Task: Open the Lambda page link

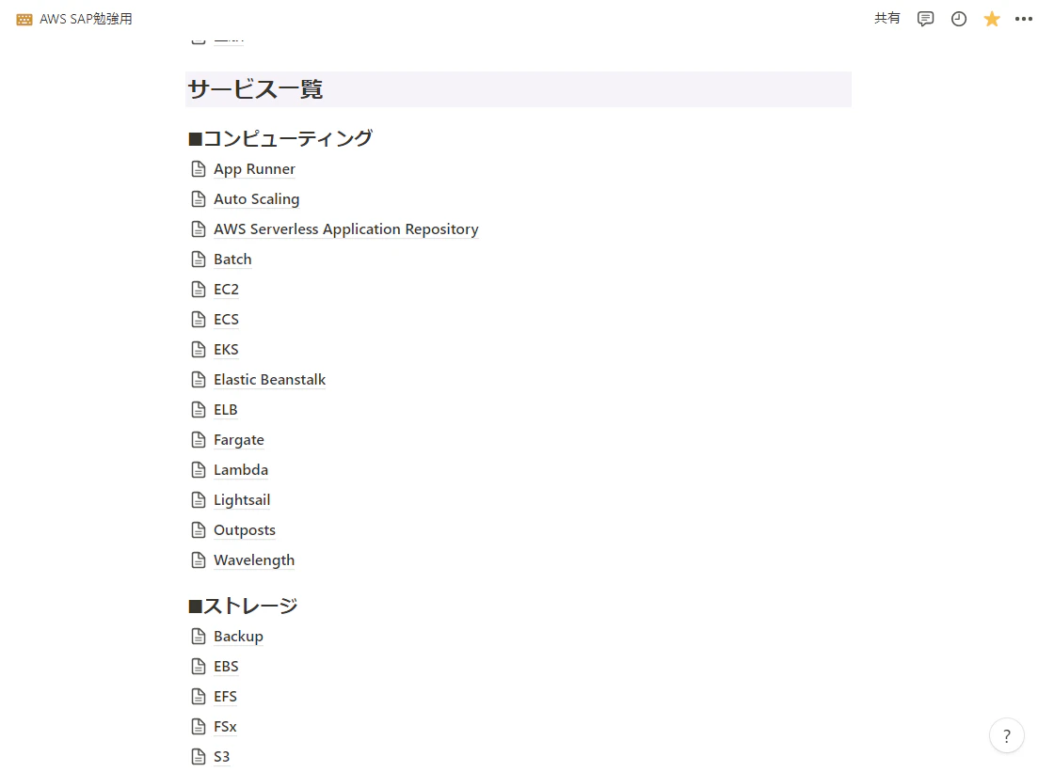Action: click(240, 470)
